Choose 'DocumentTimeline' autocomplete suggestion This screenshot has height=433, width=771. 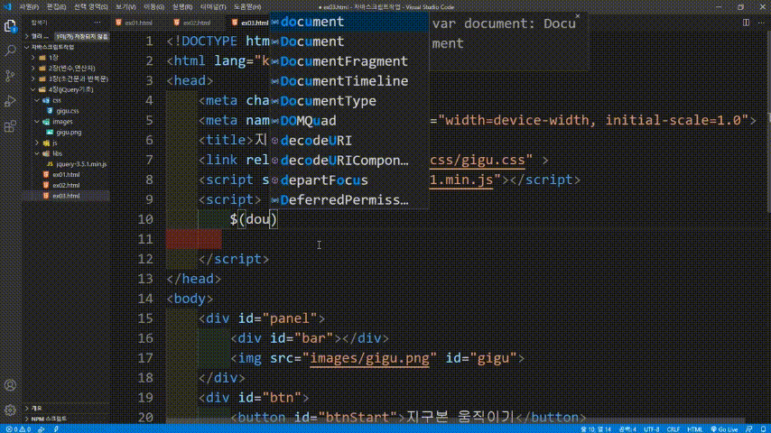click(x=349, y=81)
